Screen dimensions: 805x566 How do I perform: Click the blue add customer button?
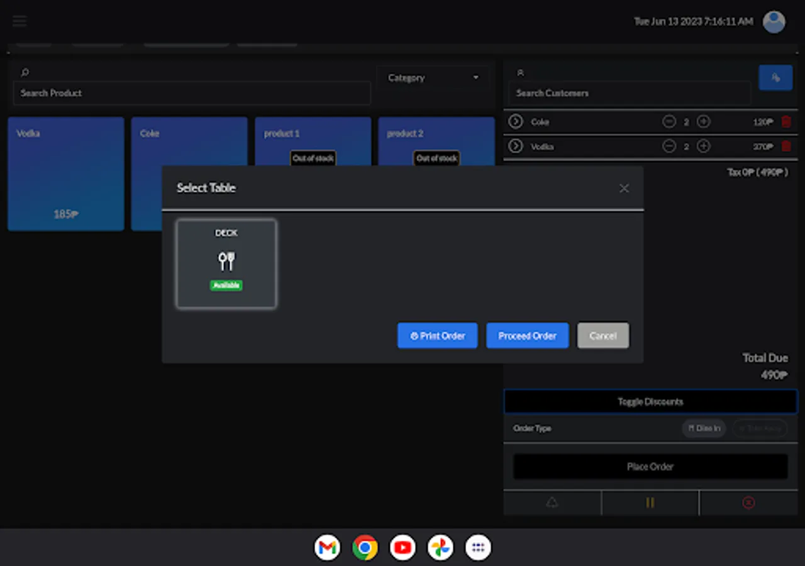pos(775,78)
